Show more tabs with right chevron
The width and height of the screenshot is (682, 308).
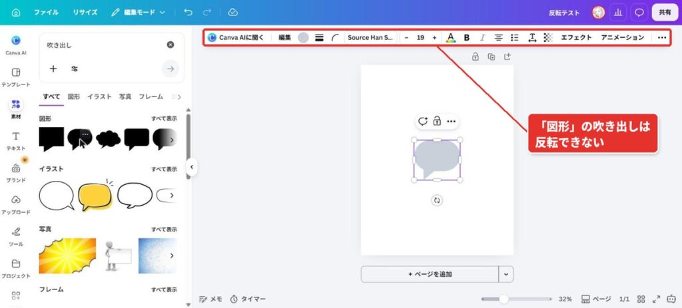(178, 97)
